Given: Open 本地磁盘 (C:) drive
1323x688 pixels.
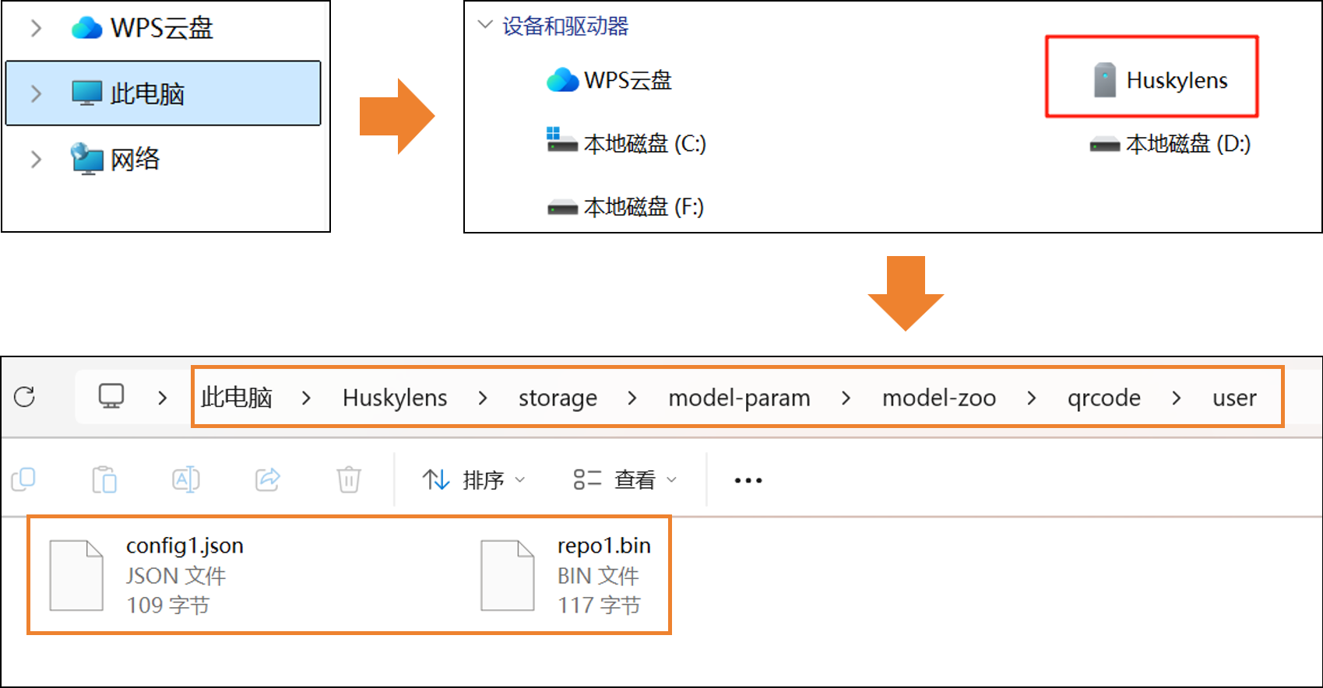Looking at the screenshot, I should click(626, 143).
